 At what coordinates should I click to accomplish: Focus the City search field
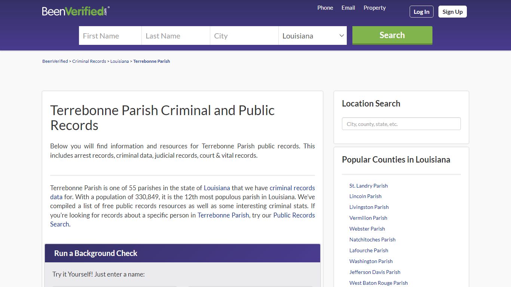tap(244, 36)
